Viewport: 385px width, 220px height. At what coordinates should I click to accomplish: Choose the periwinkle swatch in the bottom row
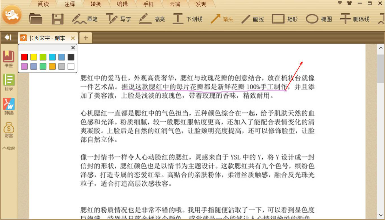click(34, 66)
